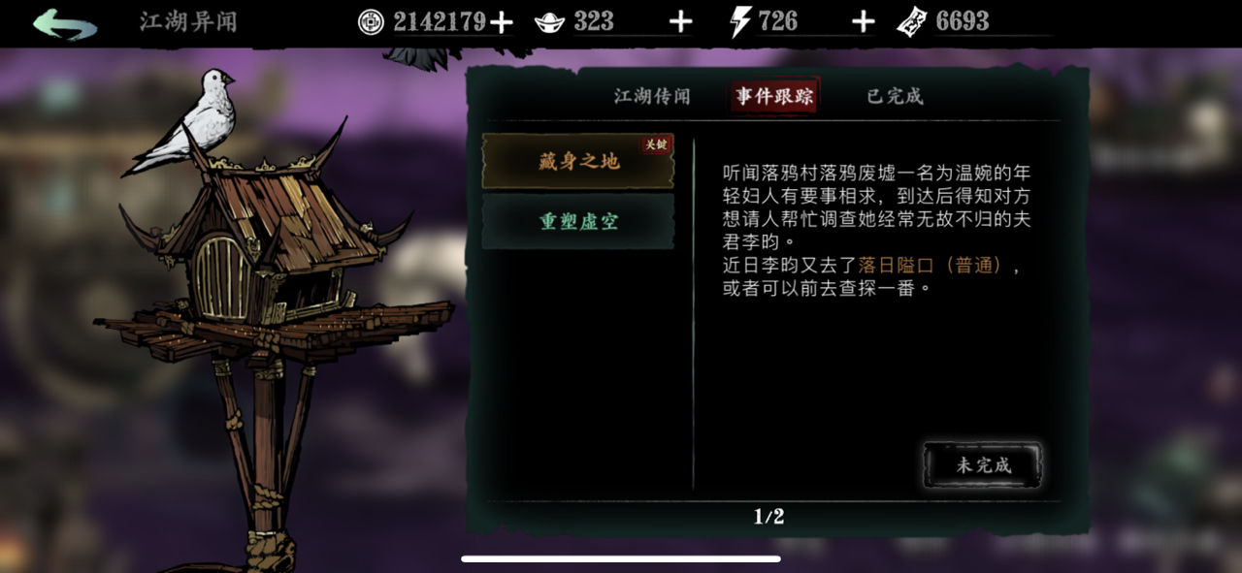
Task: Open the 落日隘口（普通） location link
Action: pos(939,266)
